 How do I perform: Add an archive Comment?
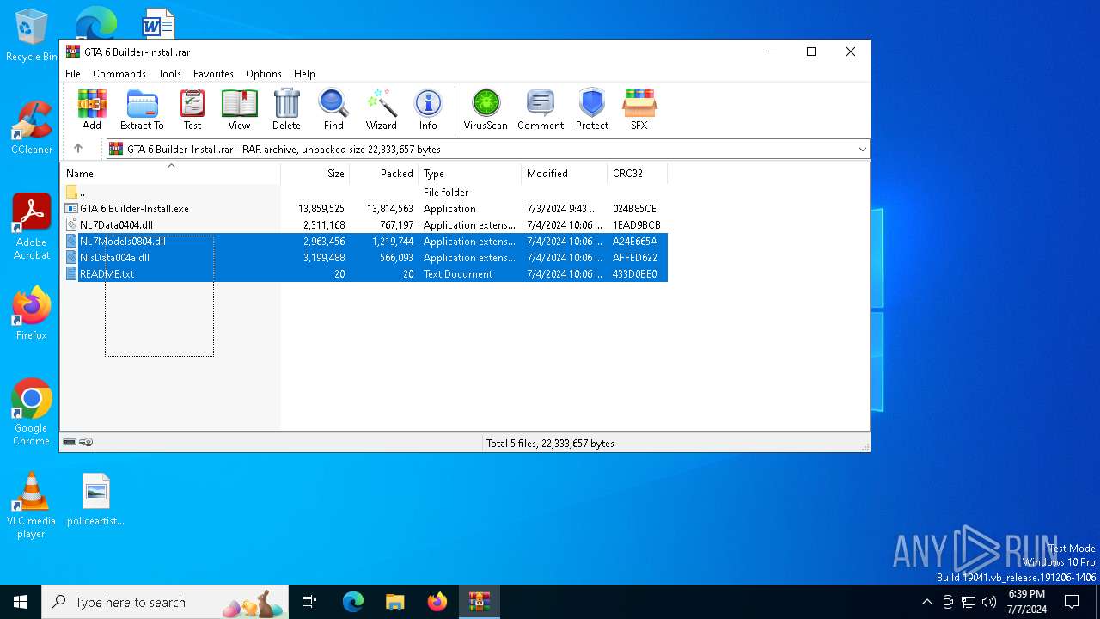[541, 109]
